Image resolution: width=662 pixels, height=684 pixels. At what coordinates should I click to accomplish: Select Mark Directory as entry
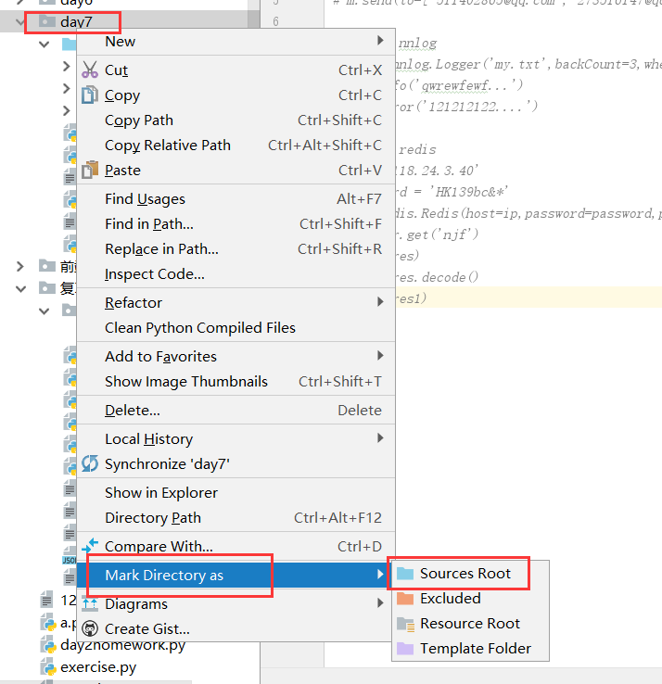point(236,575)
